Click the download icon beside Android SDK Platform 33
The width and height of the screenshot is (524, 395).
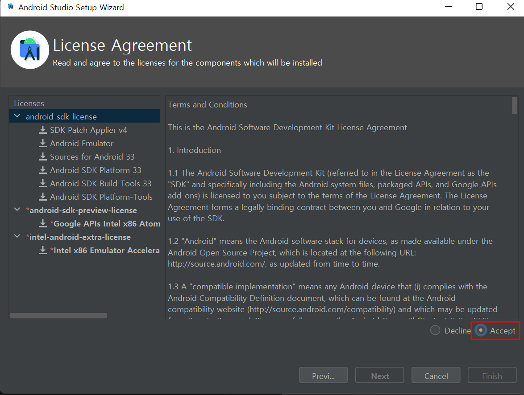[43, 170]
